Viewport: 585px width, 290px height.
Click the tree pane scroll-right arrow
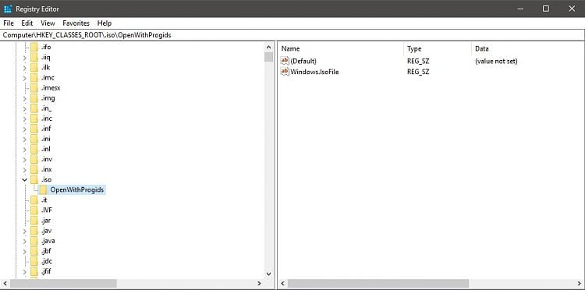point(259,284)
